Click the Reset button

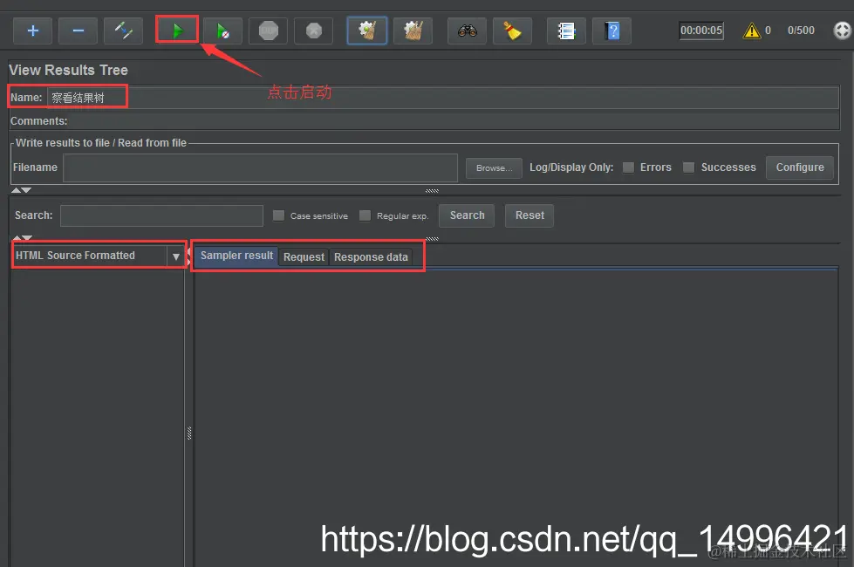529,215
